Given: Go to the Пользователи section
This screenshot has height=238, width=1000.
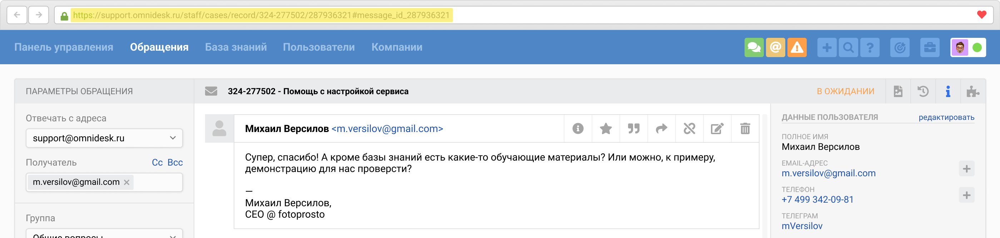Looking at the screenshot, I should (318, 47).
